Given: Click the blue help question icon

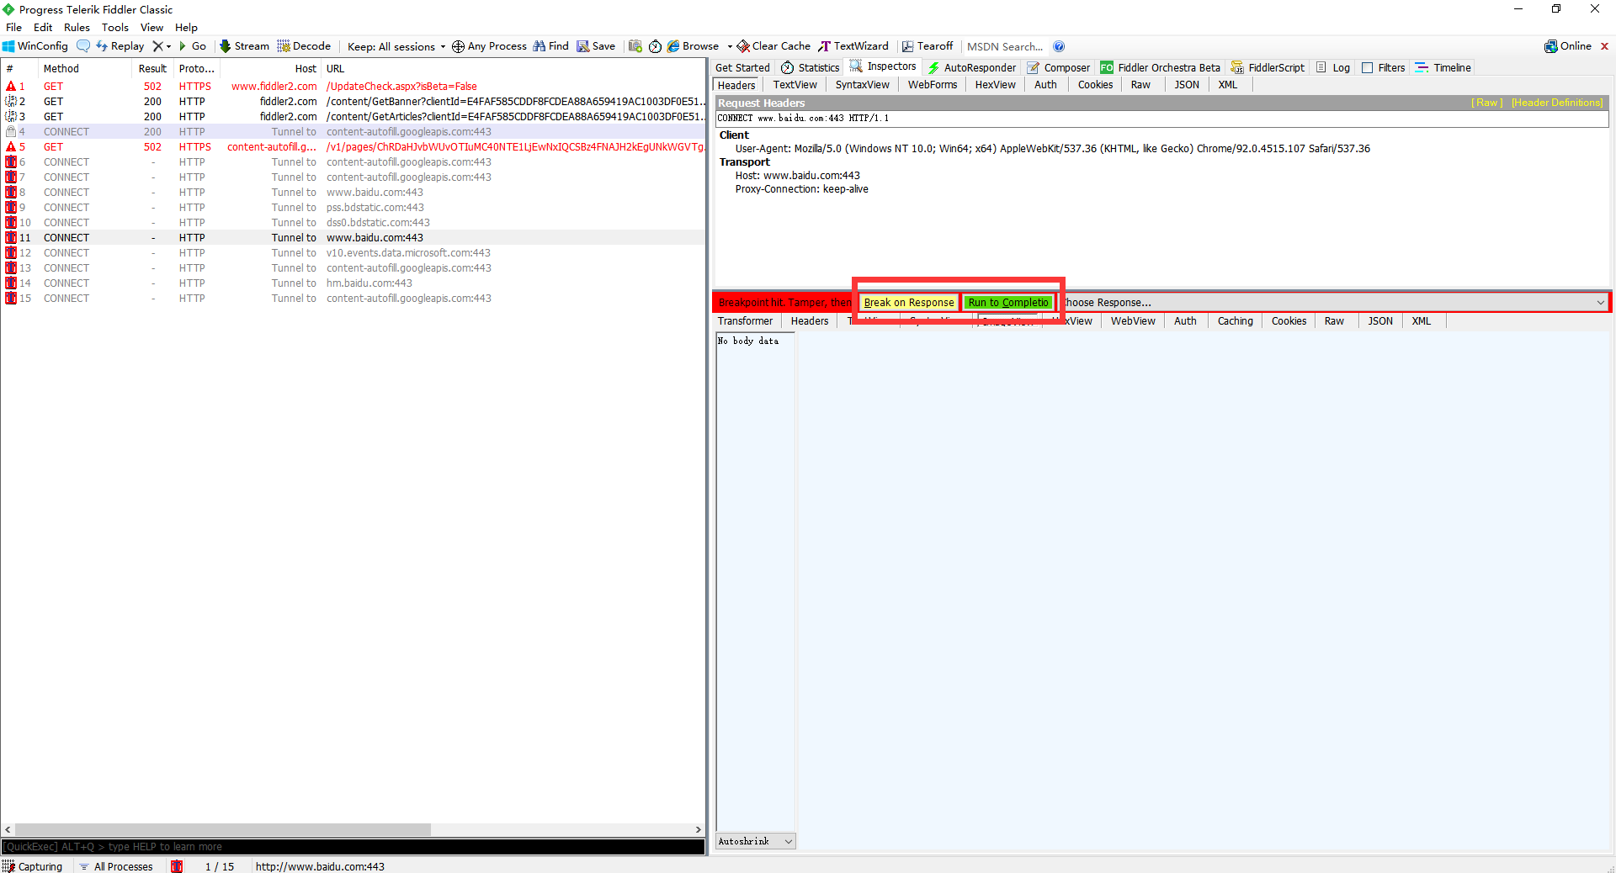Looking at the screenshot, I should [1059, 46].
